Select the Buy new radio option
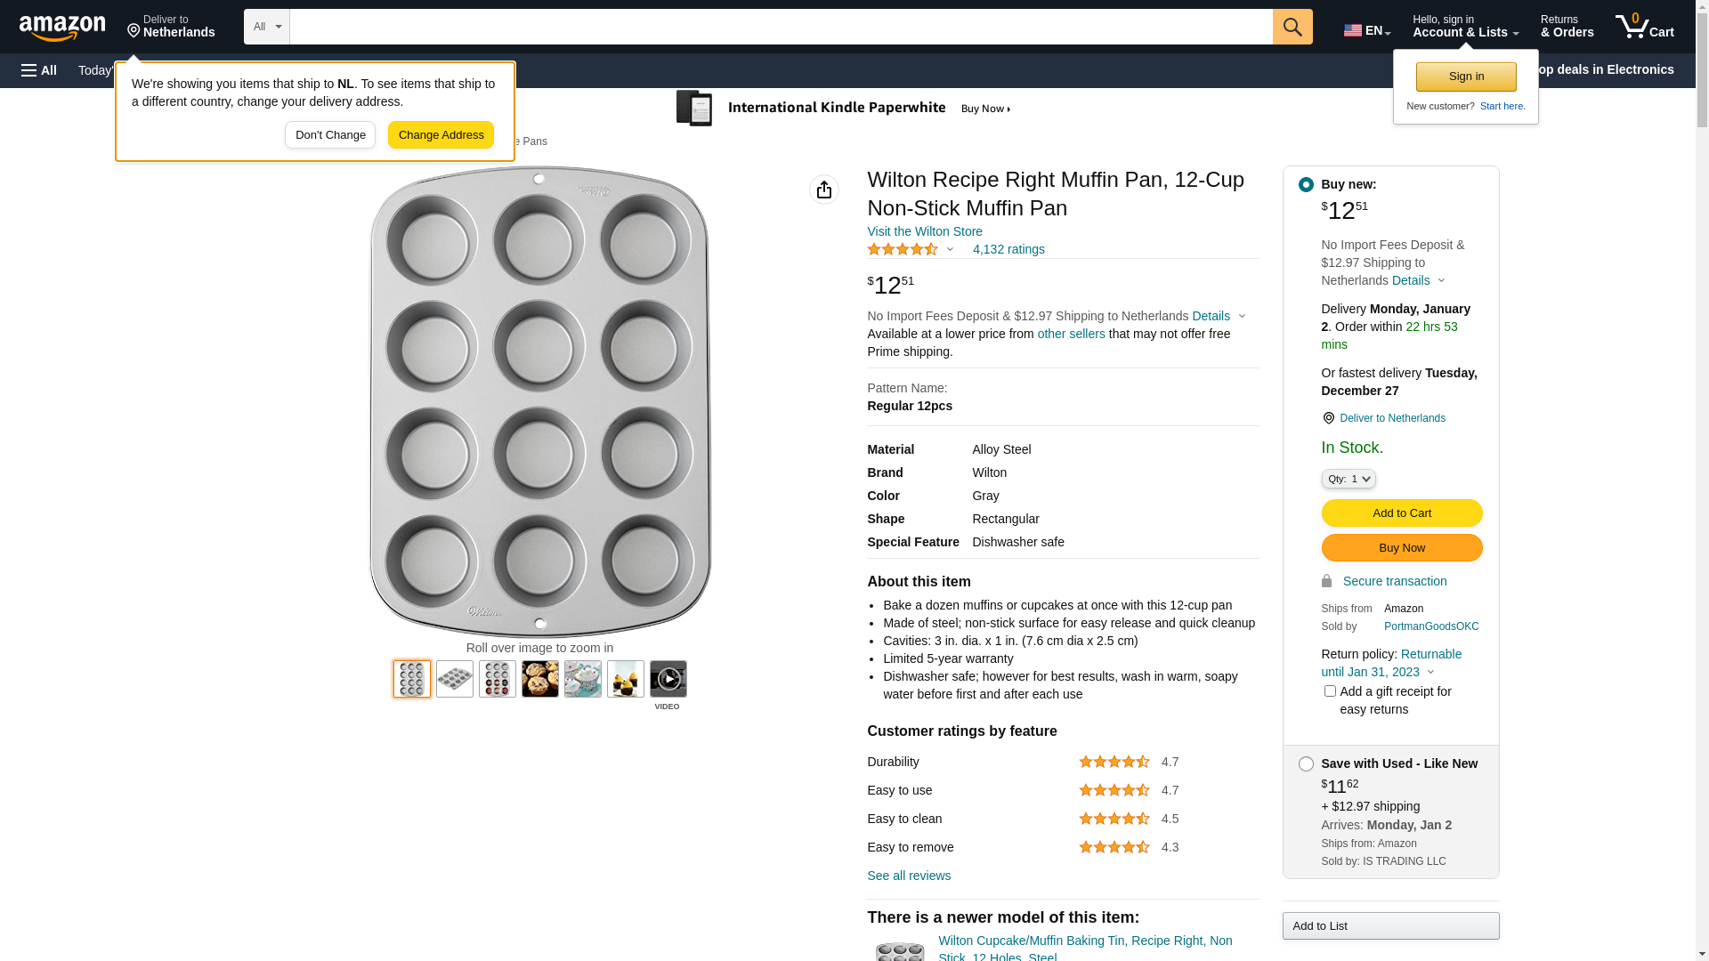Viewport: 1709px width, 961px height. pyautogui.click(x=1306, y=185)
